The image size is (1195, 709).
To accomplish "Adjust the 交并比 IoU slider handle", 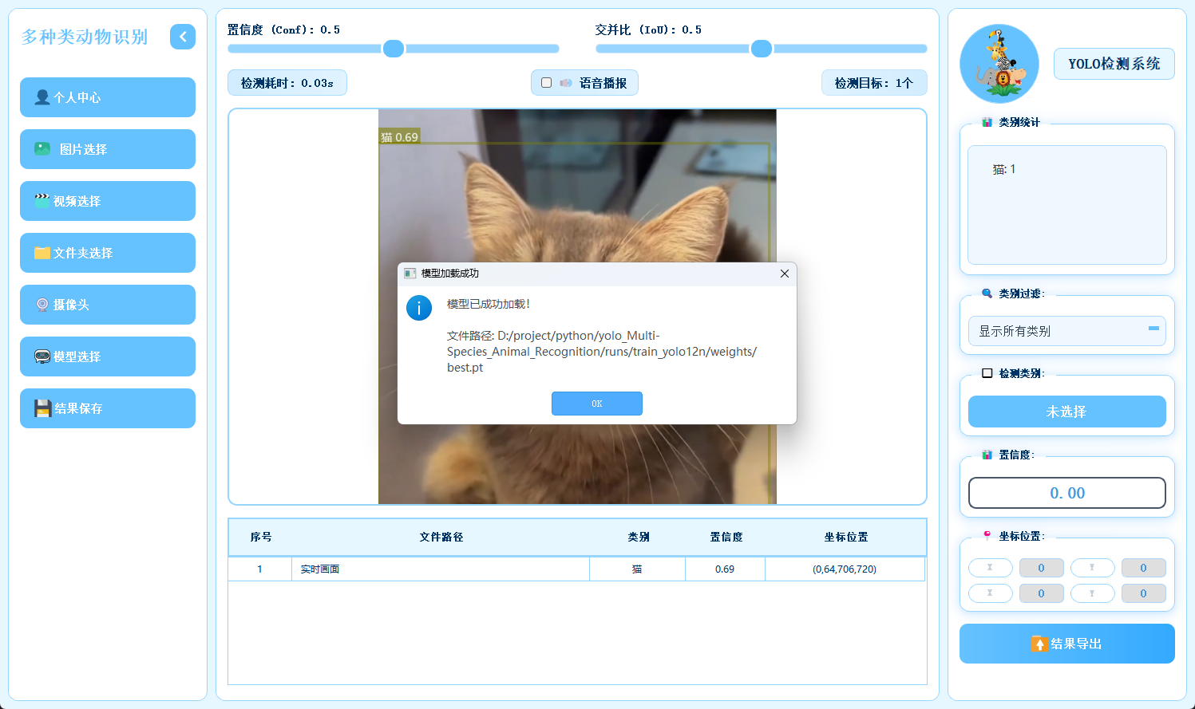I will (x=762, y=49).
